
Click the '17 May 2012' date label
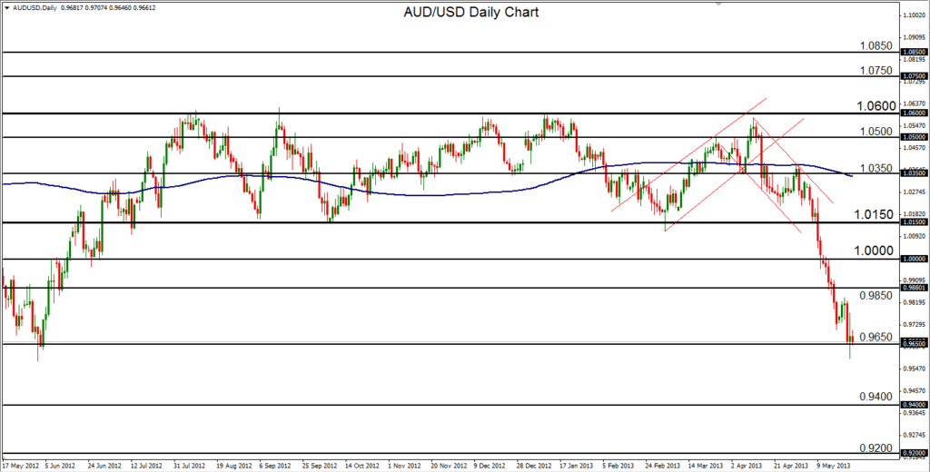pyautogui.click(x=21, y=467)
